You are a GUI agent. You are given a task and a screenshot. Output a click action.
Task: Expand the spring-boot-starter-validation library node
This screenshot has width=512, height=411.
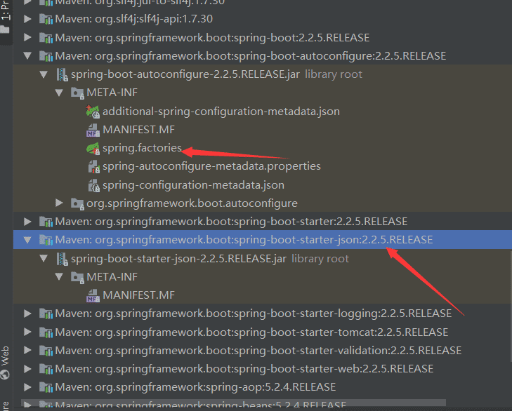pyautogui.click(x=28, y=350)
